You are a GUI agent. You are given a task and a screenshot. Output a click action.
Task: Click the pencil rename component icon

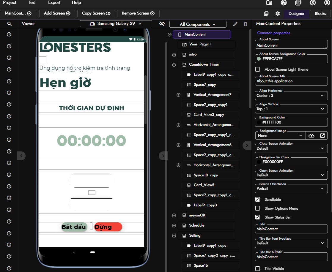[x=235, y=24]
